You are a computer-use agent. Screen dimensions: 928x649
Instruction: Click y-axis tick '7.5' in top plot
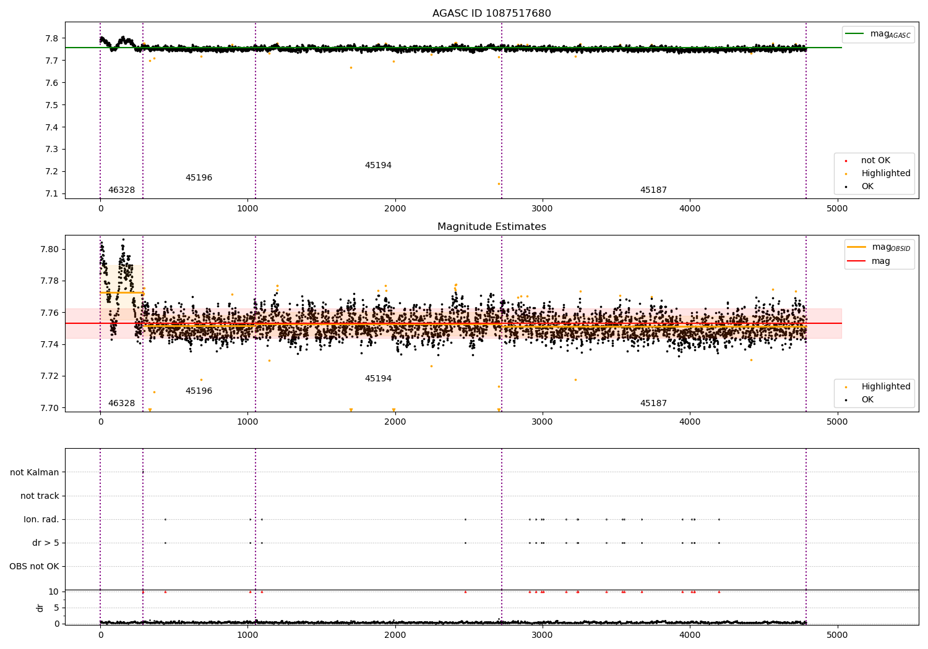click(53, 105)
